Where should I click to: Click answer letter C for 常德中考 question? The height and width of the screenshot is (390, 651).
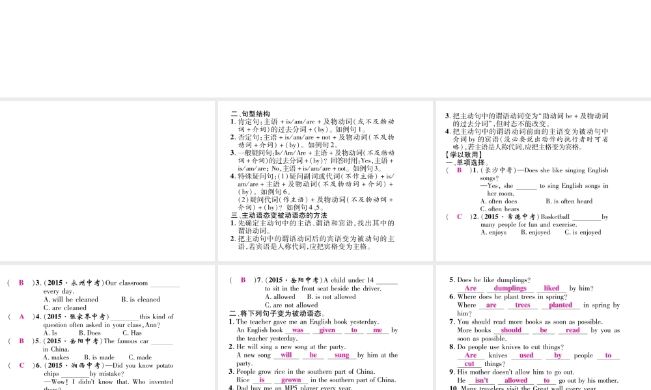459,216
